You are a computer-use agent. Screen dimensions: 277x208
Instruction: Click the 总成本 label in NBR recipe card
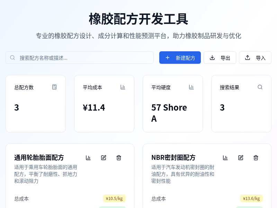click(x=159, y=199)
